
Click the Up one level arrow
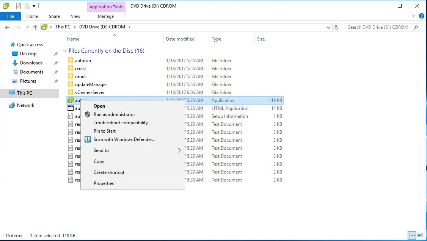click(35, 27)
